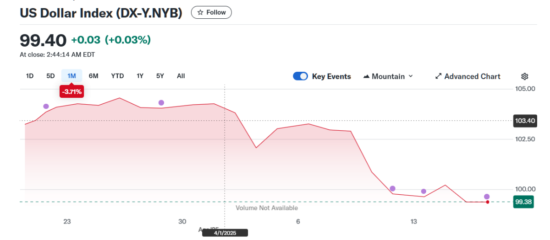The height and width of the screenshot is (240, 550).
Task: Click the 99.38 current price label
Action: pos(523,202)
